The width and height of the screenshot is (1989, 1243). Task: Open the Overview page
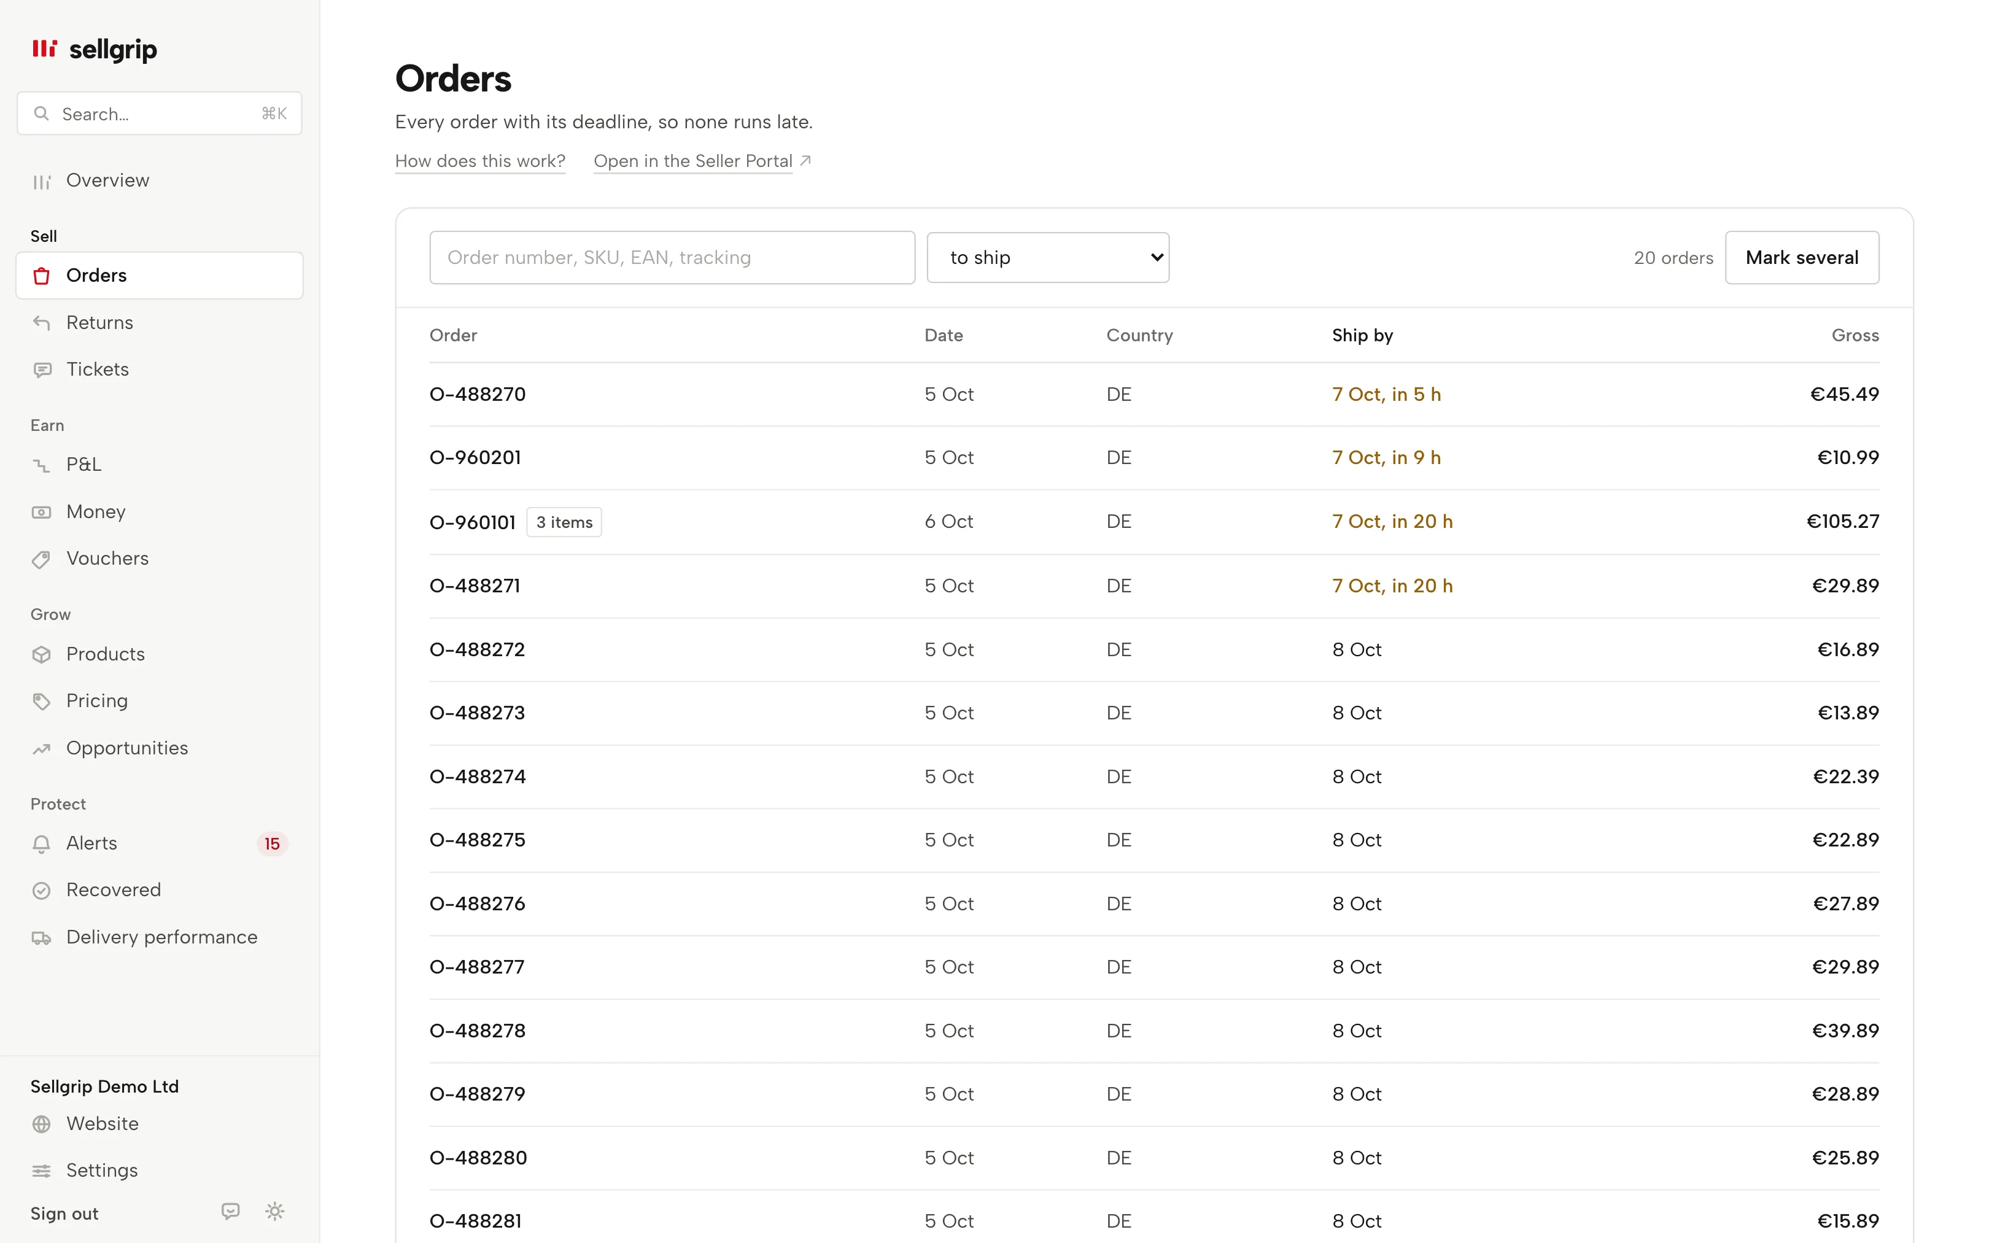[160, 181]
